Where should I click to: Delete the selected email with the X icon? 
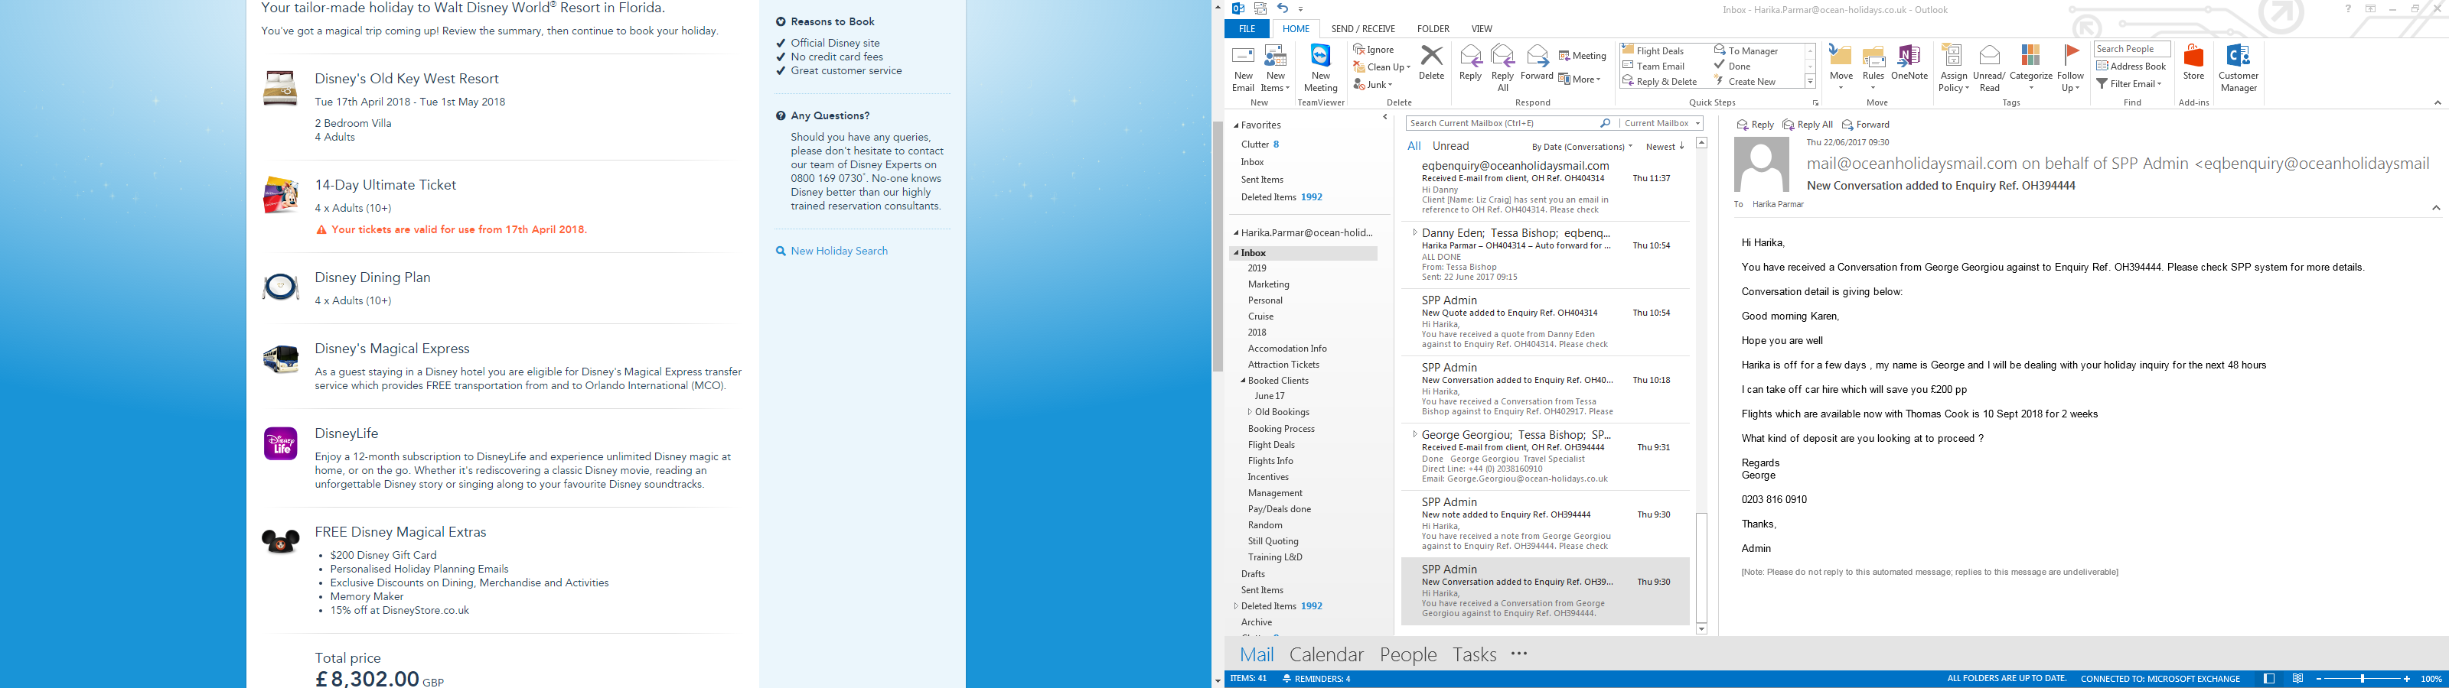(x=1431, y=63)
